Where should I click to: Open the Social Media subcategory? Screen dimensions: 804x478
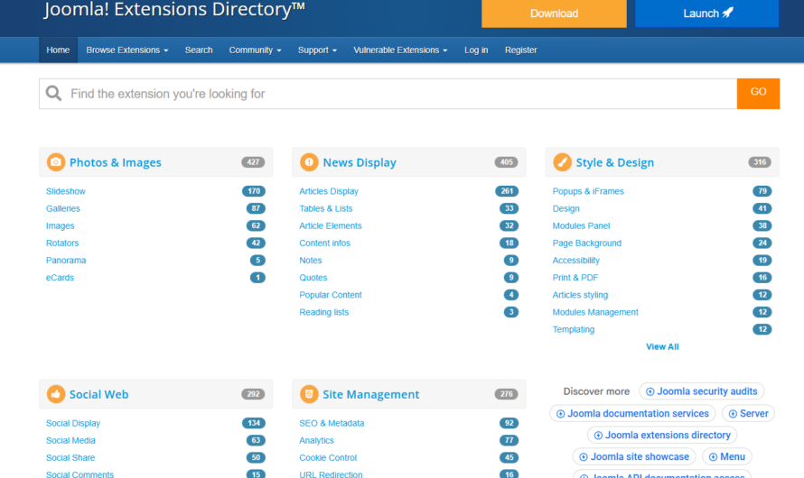(70, 441)
